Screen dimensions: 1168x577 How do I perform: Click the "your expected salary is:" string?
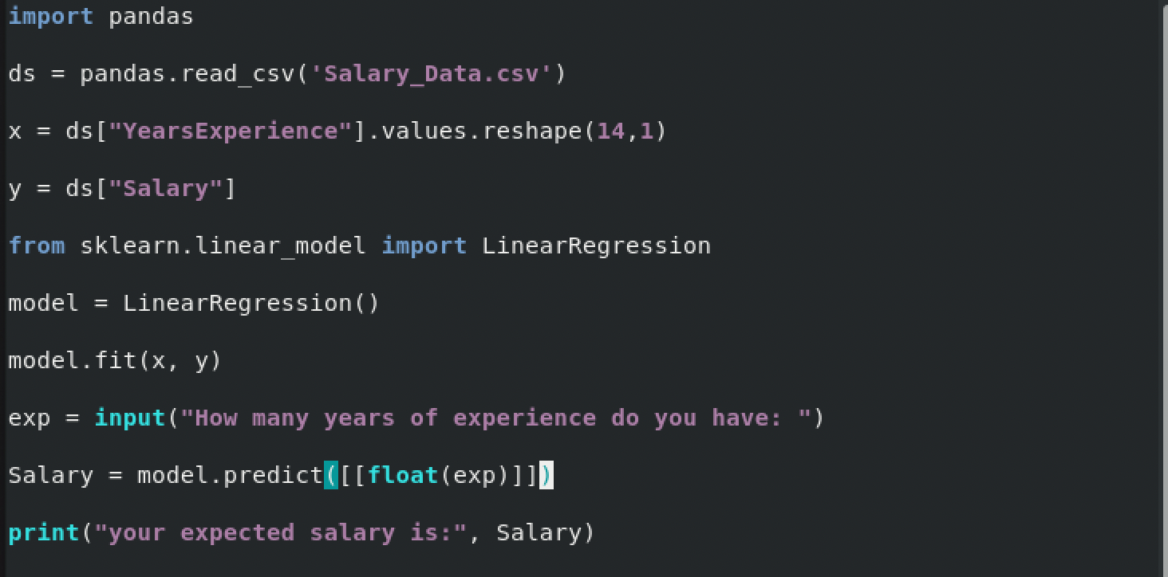click(x=280, y=533)
